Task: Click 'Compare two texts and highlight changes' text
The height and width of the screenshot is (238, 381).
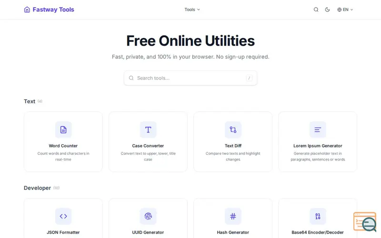Action: [x=233, y=157]
